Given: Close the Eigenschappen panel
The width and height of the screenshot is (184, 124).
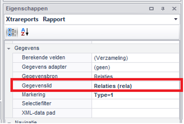Looking at the screenshot, I should click(x=174, y=9).
